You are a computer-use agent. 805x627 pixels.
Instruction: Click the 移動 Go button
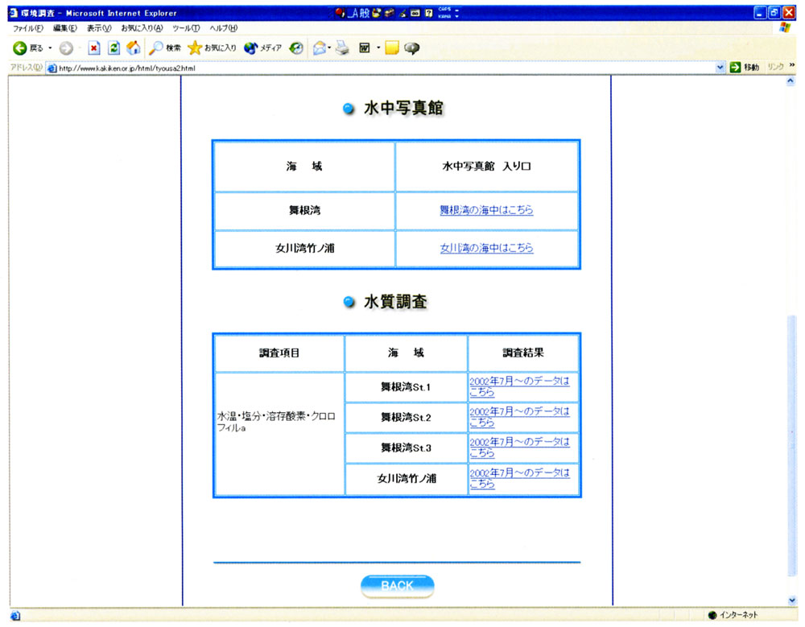[745, 68]
